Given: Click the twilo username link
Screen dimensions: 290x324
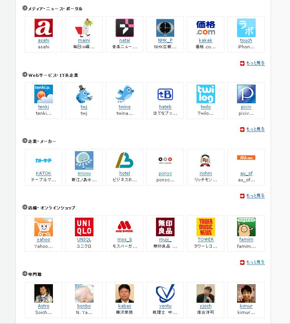Looking at the screenshot, I should click(x=205, y=107).
